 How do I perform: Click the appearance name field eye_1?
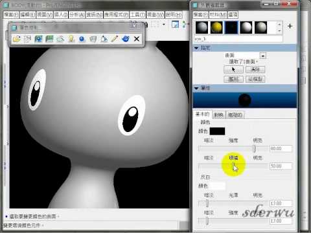[238, 39]
